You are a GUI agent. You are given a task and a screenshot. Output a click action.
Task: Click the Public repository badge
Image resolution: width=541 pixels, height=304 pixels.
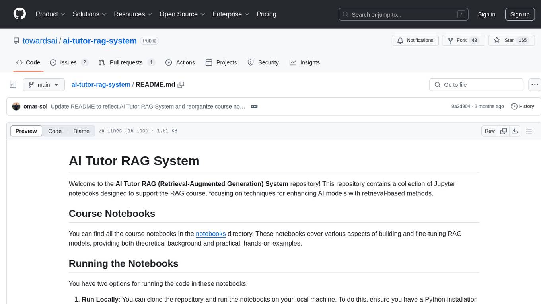[x=150, y=41]
